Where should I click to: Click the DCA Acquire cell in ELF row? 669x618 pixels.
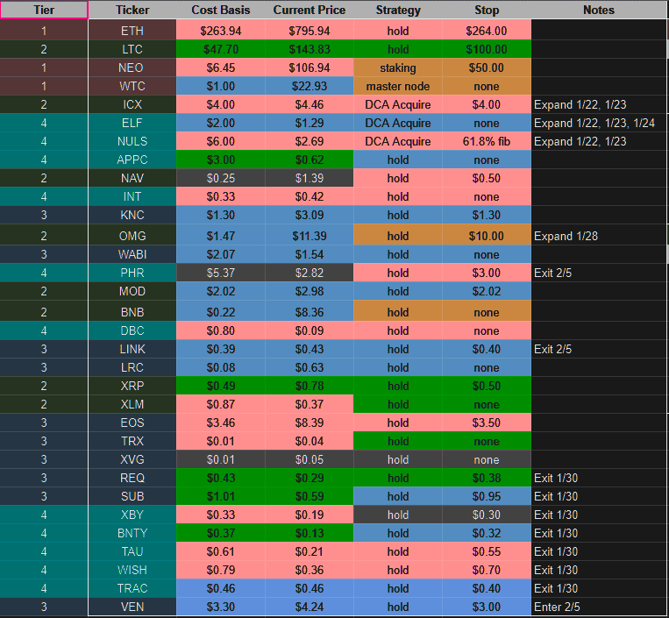(398, 123)
